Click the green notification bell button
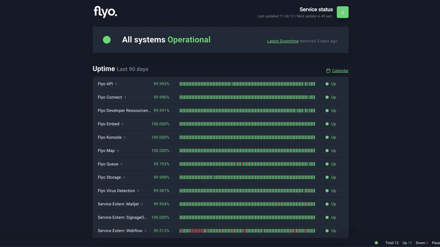This screenshot has width=440, height=247. pyautogui.click(x=342, y=12)
